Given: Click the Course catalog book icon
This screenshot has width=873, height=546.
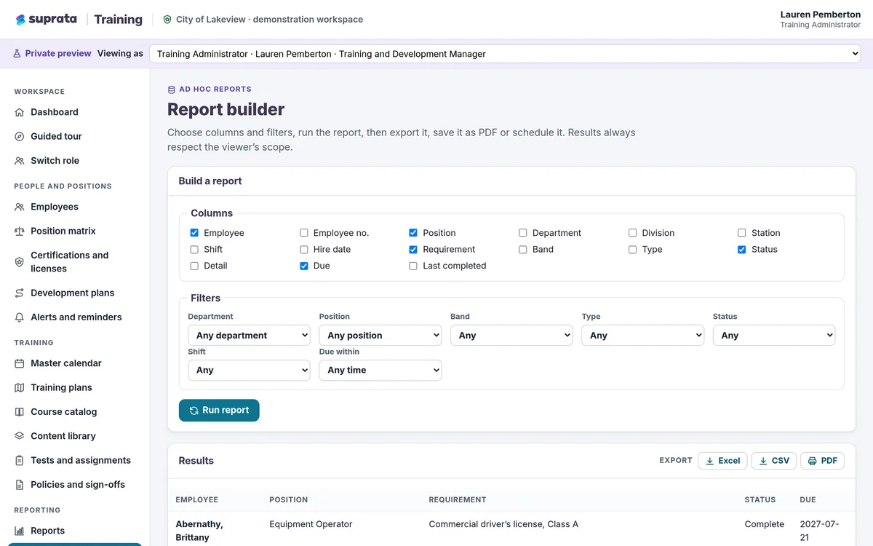Looking at the screenshot, I should tap(20, 412).
